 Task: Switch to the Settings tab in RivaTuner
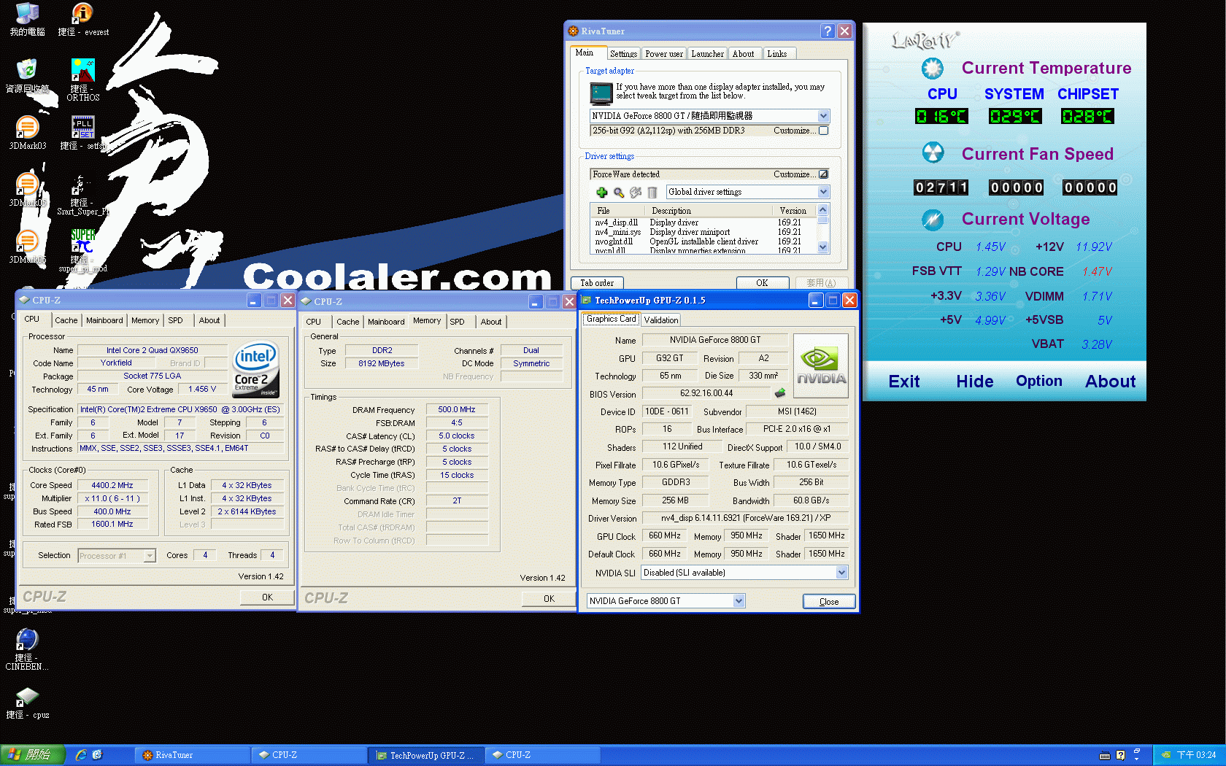(x=623, y=54)
